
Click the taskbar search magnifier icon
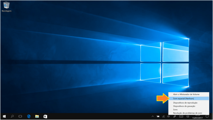tap(12, 116)
